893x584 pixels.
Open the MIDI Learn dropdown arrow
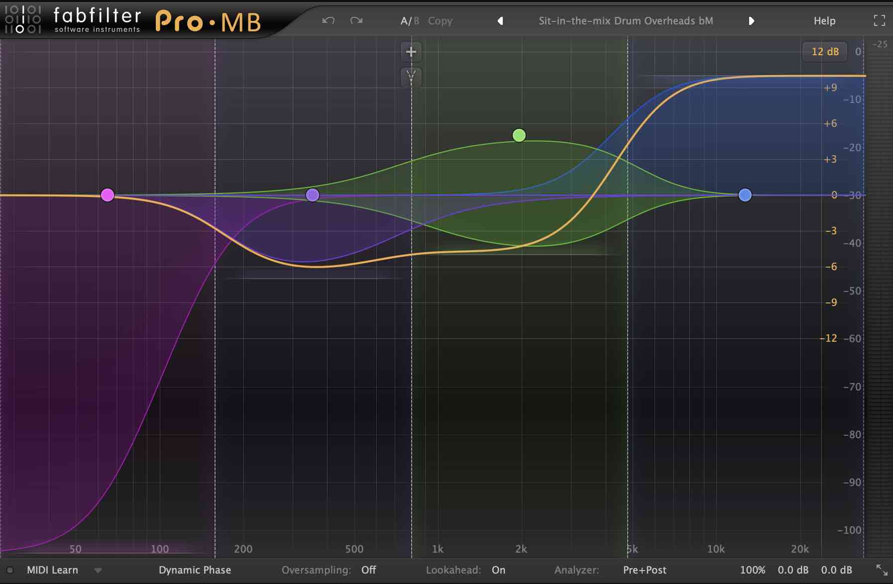pyautogui.click(x=98, y=571)
